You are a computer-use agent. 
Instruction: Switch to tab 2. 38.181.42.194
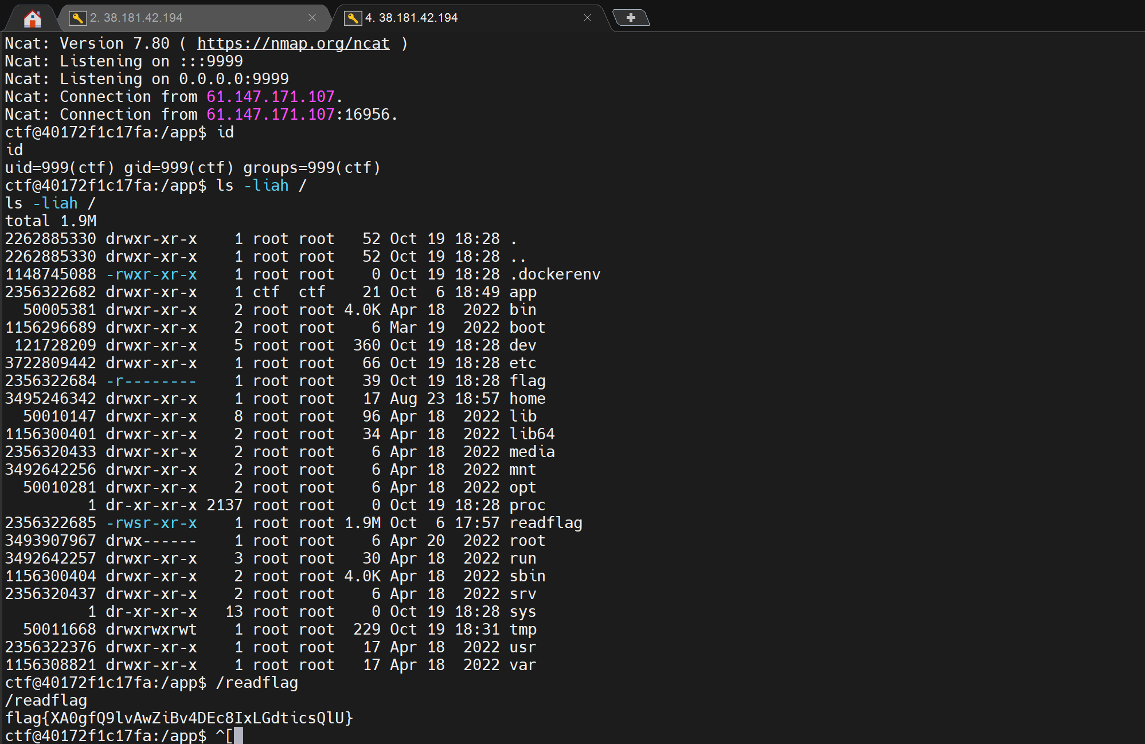194,18
